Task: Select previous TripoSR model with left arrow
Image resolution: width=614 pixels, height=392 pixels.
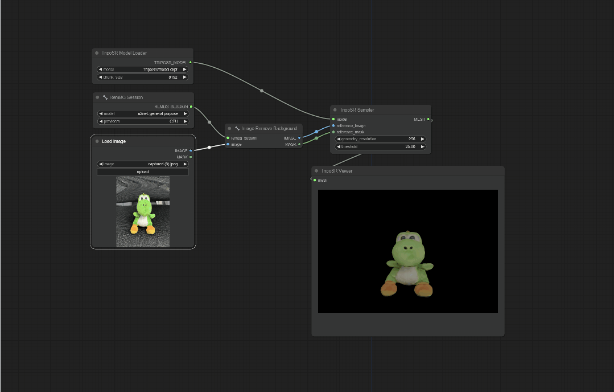Action: point(100,70)
